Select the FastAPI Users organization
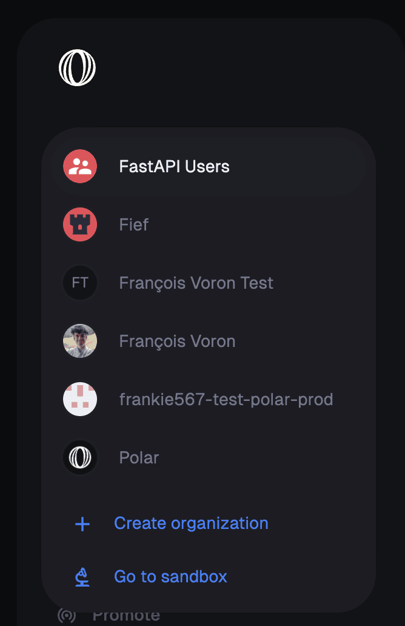 (x=209, y=166)
